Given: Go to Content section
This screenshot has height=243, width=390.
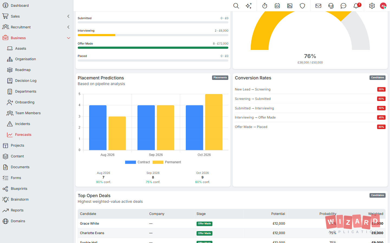Looking at the screenshot, I should click(x=17, y=156).
